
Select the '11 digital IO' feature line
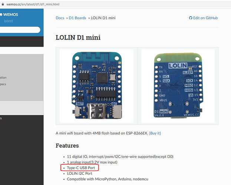click(120, 157)
